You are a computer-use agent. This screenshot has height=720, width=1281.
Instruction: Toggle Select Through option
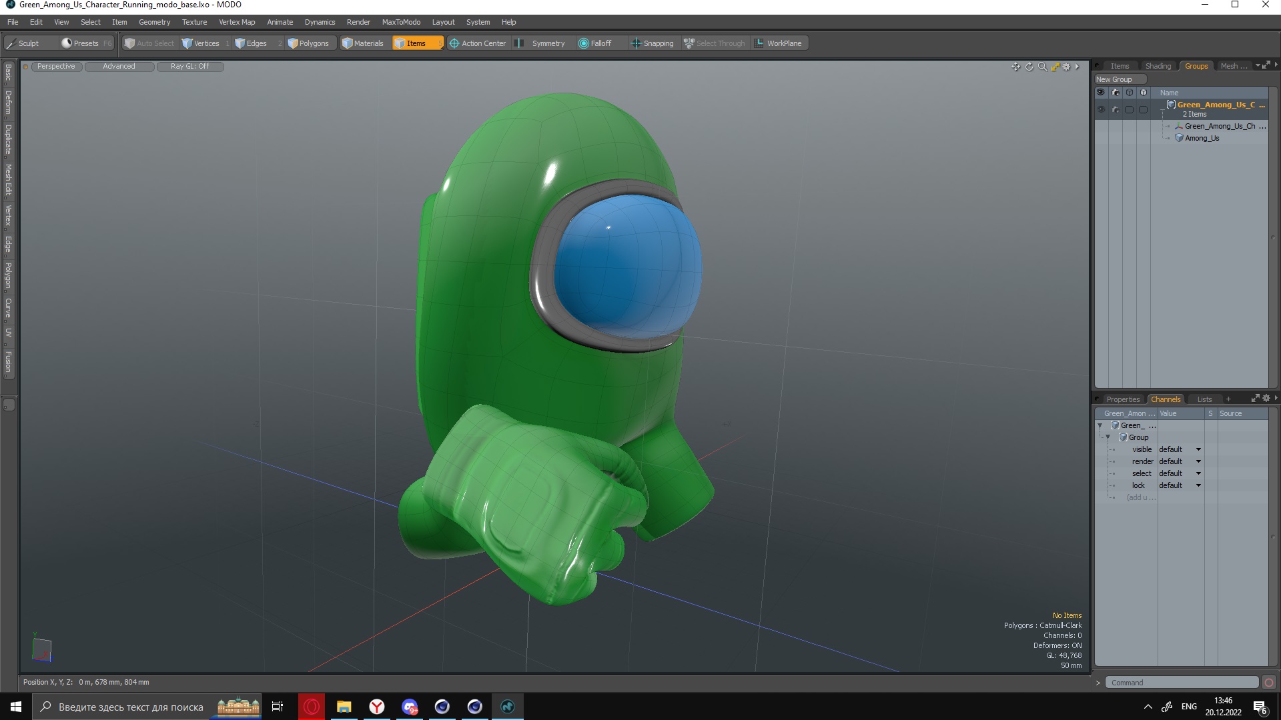click(715, 43)
